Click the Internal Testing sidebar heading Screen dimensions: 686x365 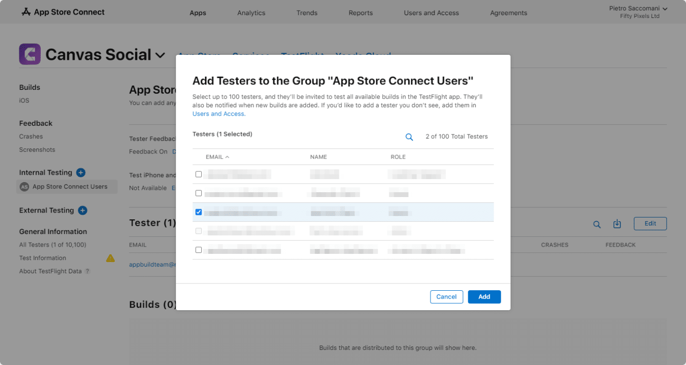[46, 173]
